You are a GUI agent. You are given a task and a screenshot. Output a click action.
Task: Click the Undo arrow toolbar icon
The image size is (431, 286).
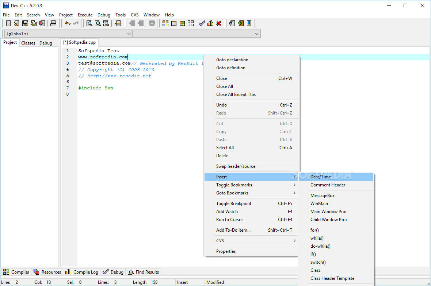click(67, 23)
